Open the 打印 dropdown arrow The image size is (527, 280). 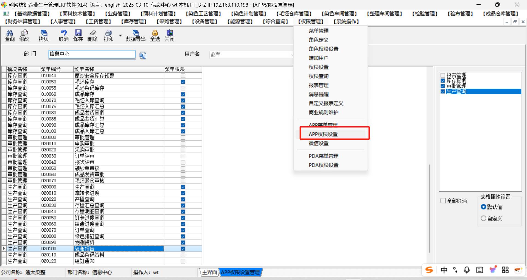point(120,36)
